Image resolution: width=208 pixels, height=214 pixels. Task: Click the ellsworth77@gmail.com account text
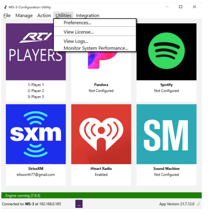click(x=36, y=175)
